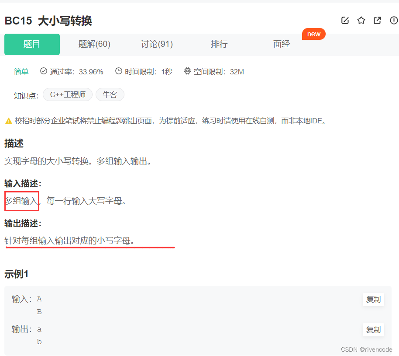
Task: Click the 描述 heading
Action: (x=14, y=143)
